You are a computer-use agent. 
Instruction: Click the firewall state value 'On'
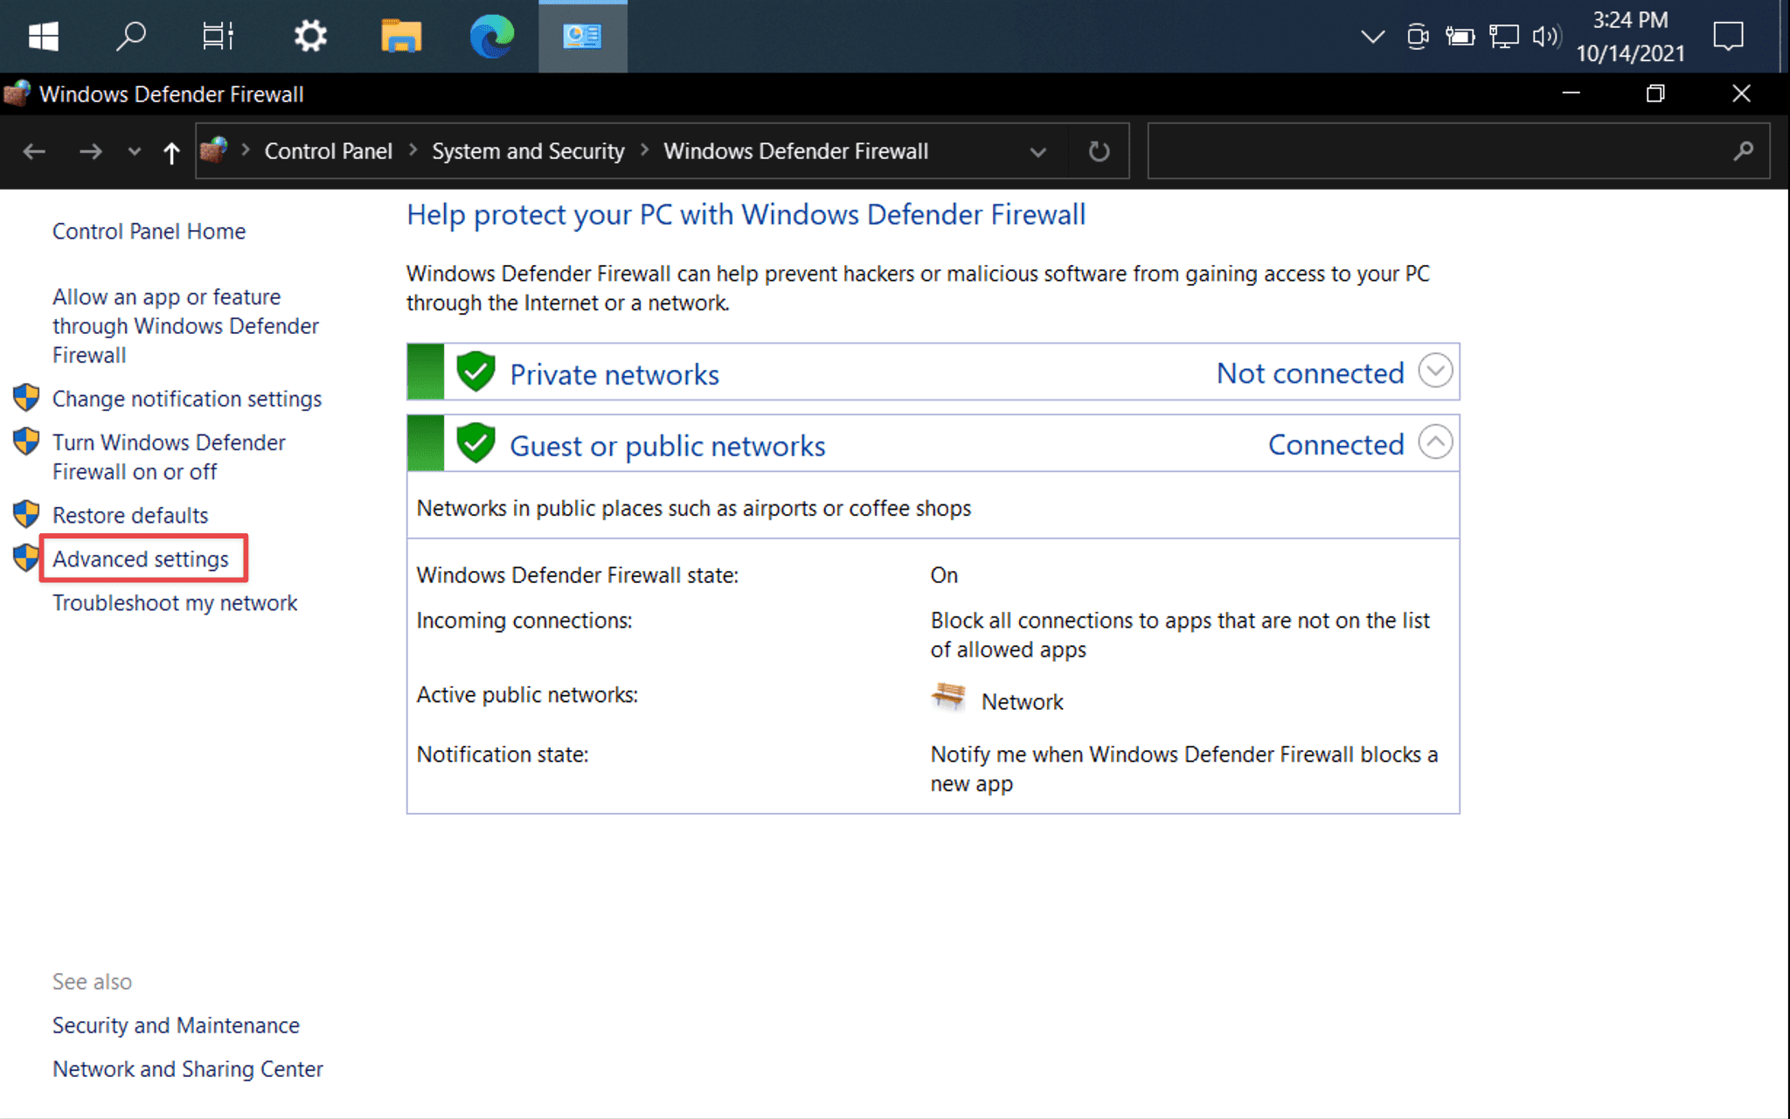click(944, 575)
